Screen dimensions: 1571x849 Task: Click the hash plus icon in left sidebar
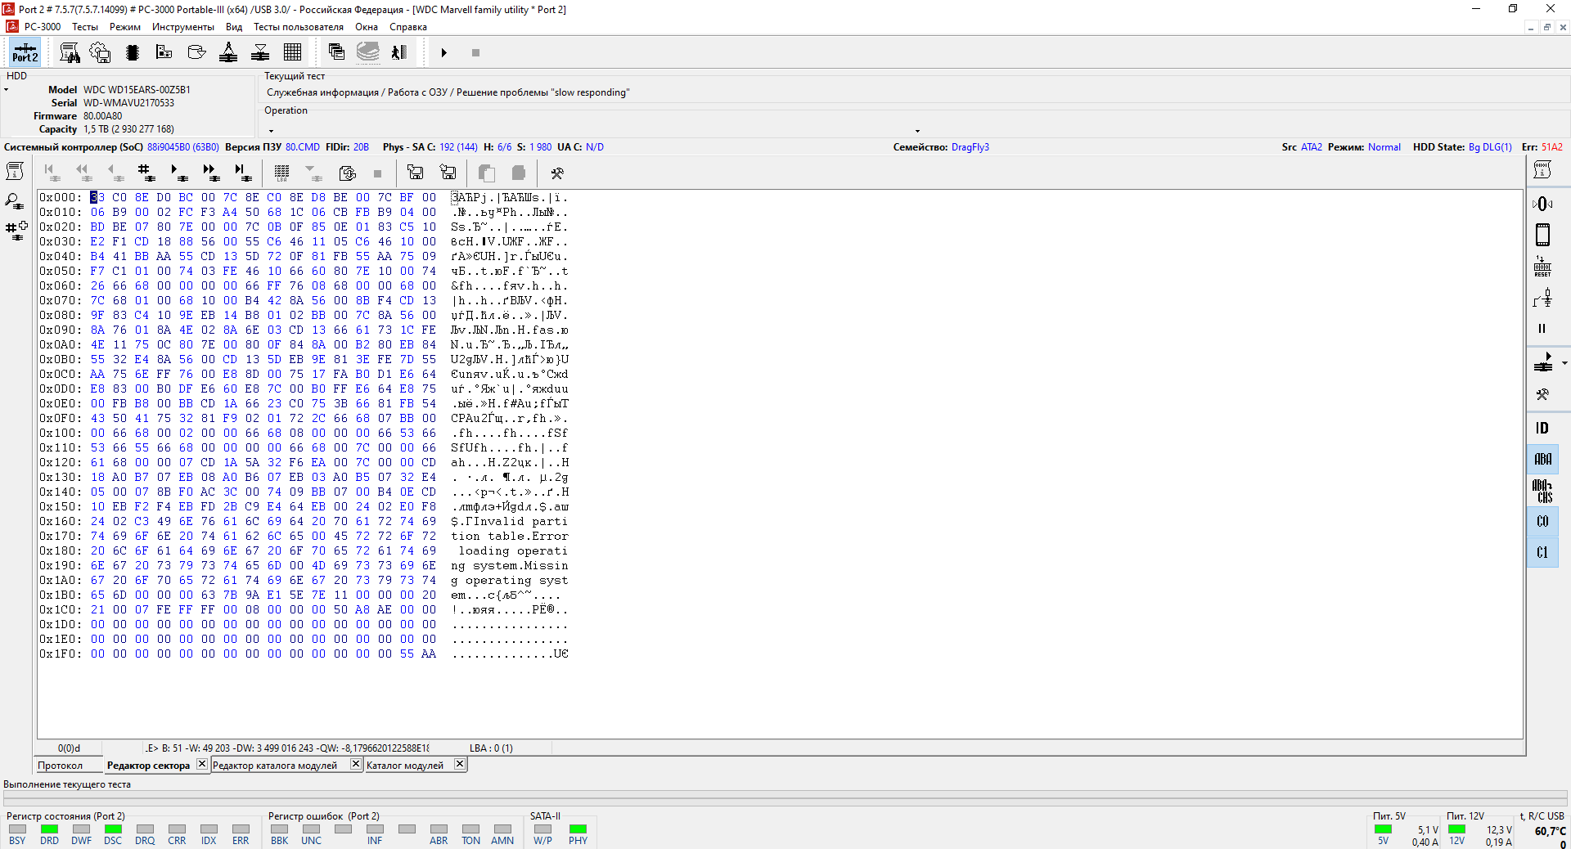16,230
